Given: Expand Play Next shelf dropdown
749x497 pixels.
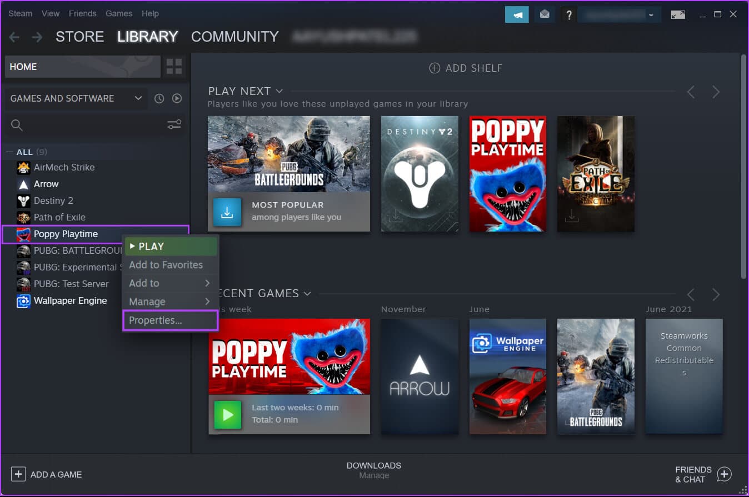Looking at the screenshot, I should [279, 91].
